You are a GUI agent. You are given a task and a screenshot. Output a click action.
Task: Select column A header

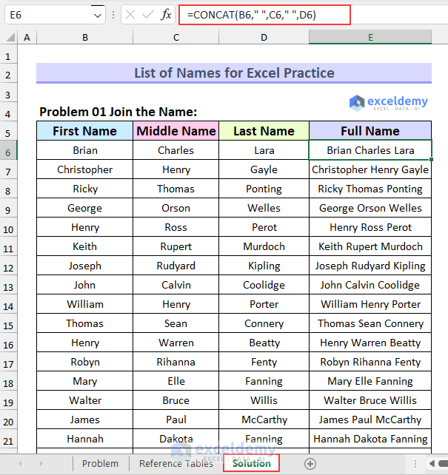pyautogui.click(x=27, y=38)
